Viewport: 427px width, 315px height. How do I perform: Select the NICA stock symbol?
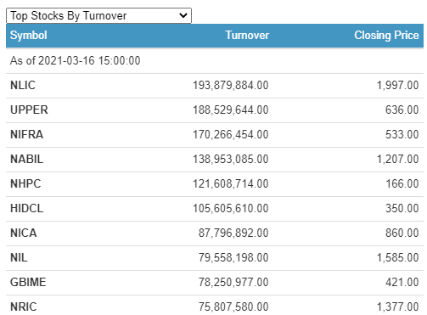click(x=24, y=233)
